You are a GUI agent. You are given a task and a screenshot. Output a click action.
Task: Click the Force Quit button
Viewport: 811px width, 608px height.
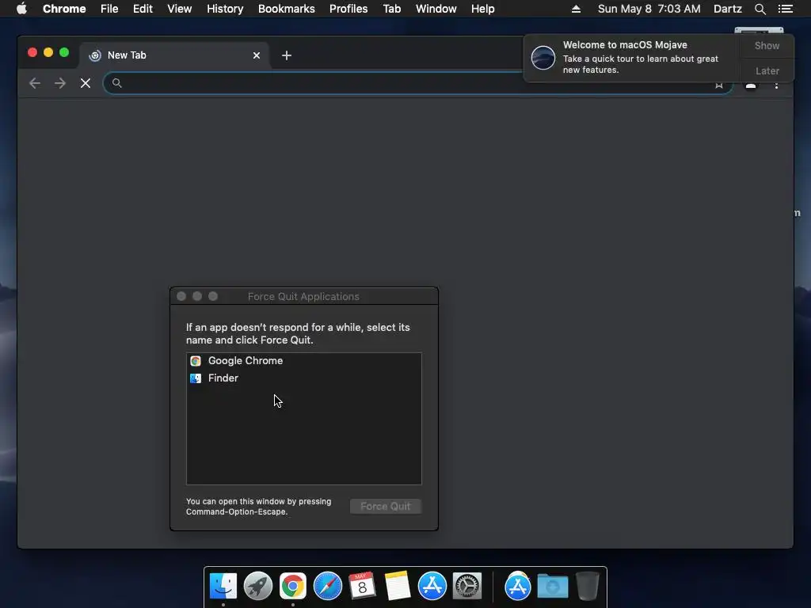tap(386, 506)
